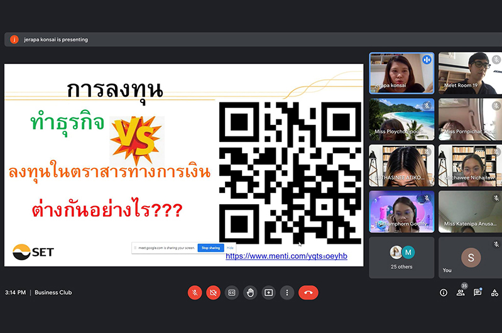Click the present now icon
This screenshot has height=333, width=502.
tap(269, 293)
